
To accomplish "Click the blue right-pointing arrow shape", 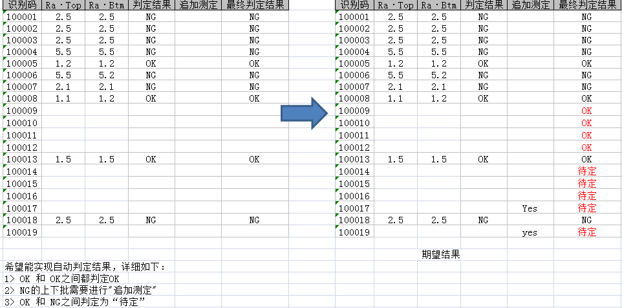I will coord(305,113).
